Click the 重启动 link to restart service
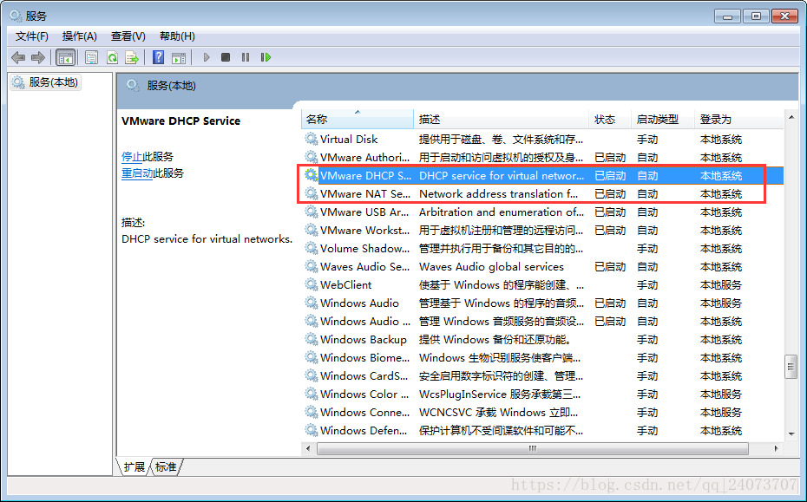Image resolution: width=807 pixels, height=502 pixels. [137, 173]
